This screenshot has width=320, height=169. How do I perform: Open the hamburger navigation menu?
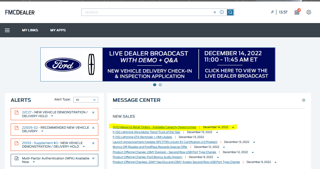(7, 30)
